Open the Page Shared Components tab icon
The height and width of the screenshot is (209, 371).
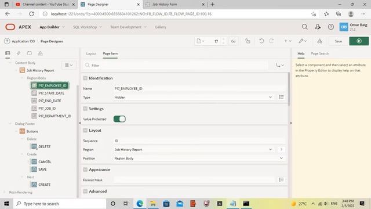tap(40, 53)
